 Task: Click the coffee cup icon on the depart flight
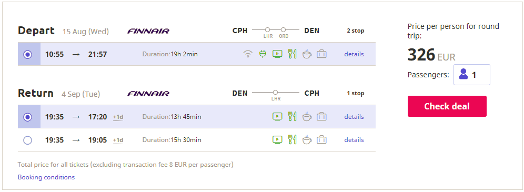[x=307, y=54]
